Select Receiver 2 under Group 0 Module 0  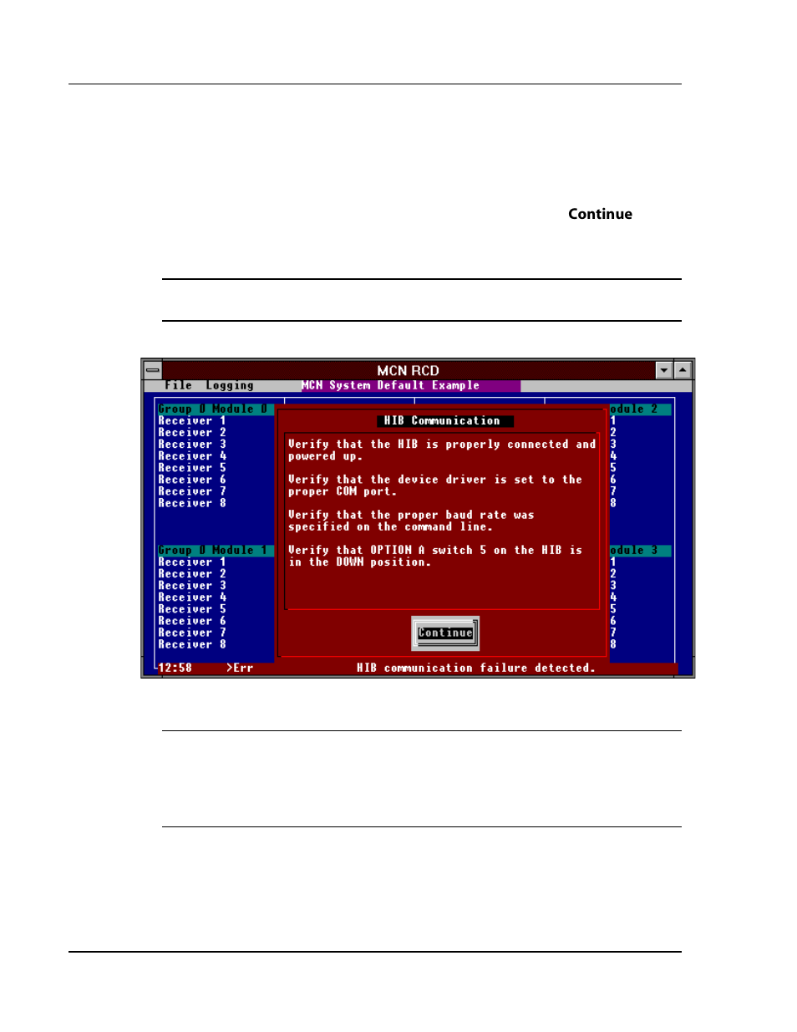(192, 433)
